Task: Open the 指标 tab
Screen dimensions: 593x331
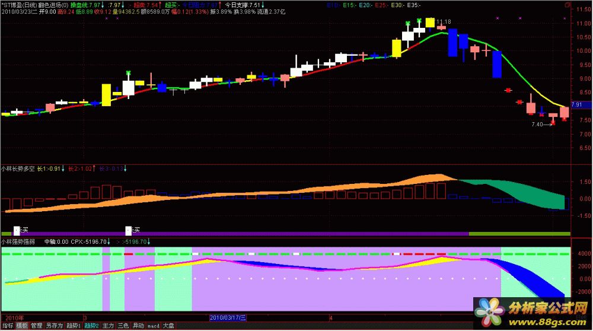Action: tap(8, 326)
